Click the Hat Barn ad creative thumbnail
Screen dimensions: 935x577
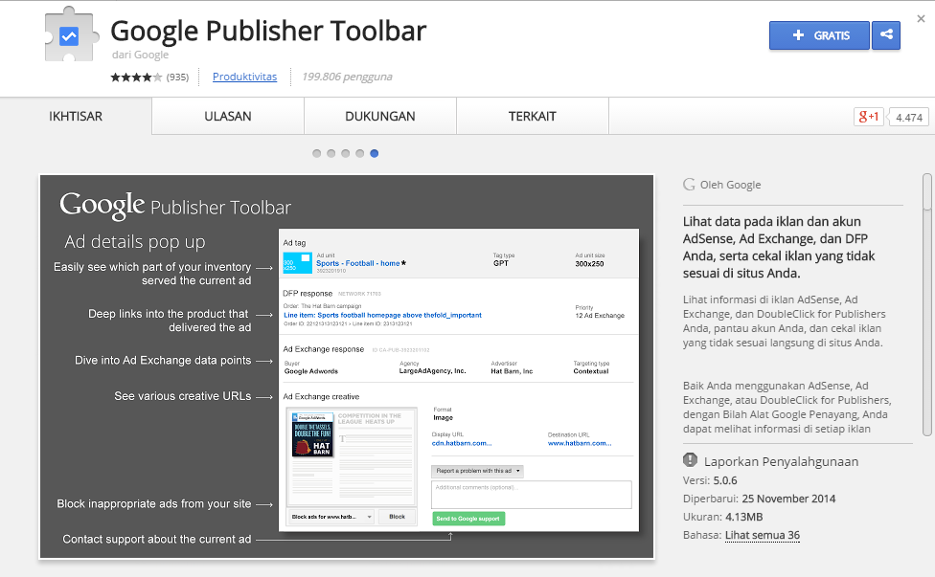tap(312, 434)
